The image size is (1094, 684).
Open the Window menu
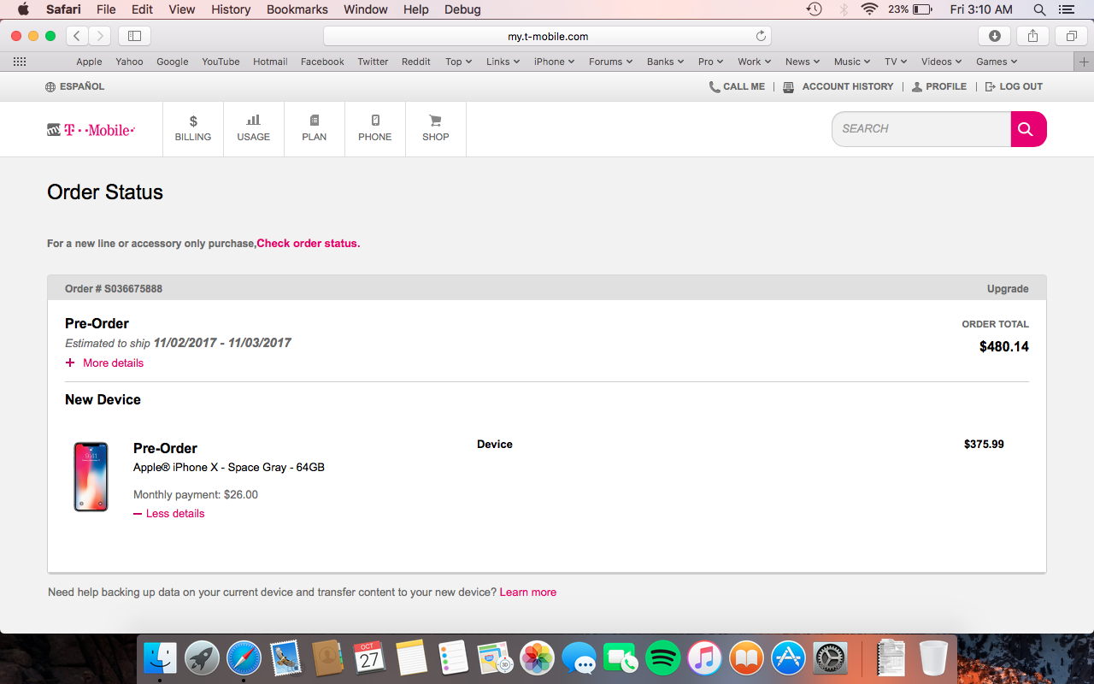(366, 9)
